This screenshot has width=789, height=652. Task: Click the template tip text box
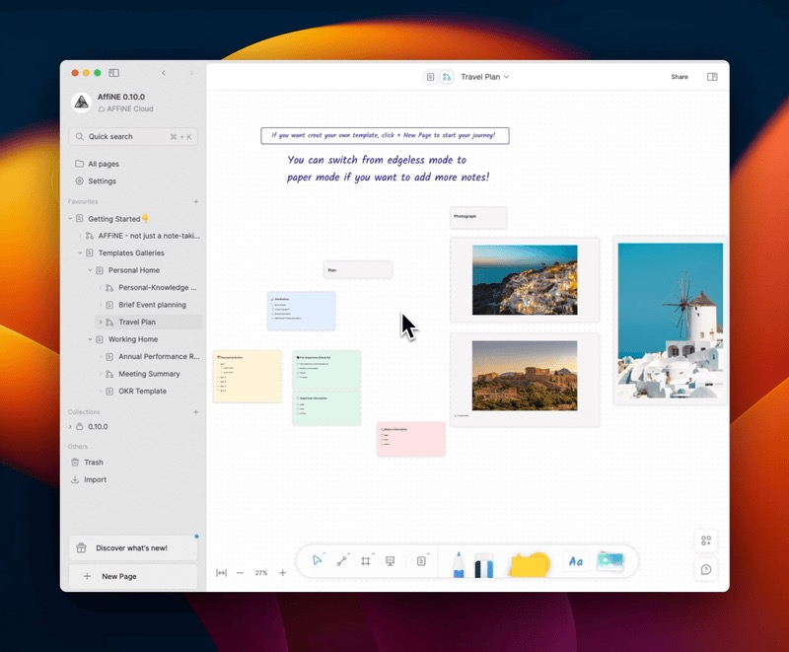tap(385, 135)
